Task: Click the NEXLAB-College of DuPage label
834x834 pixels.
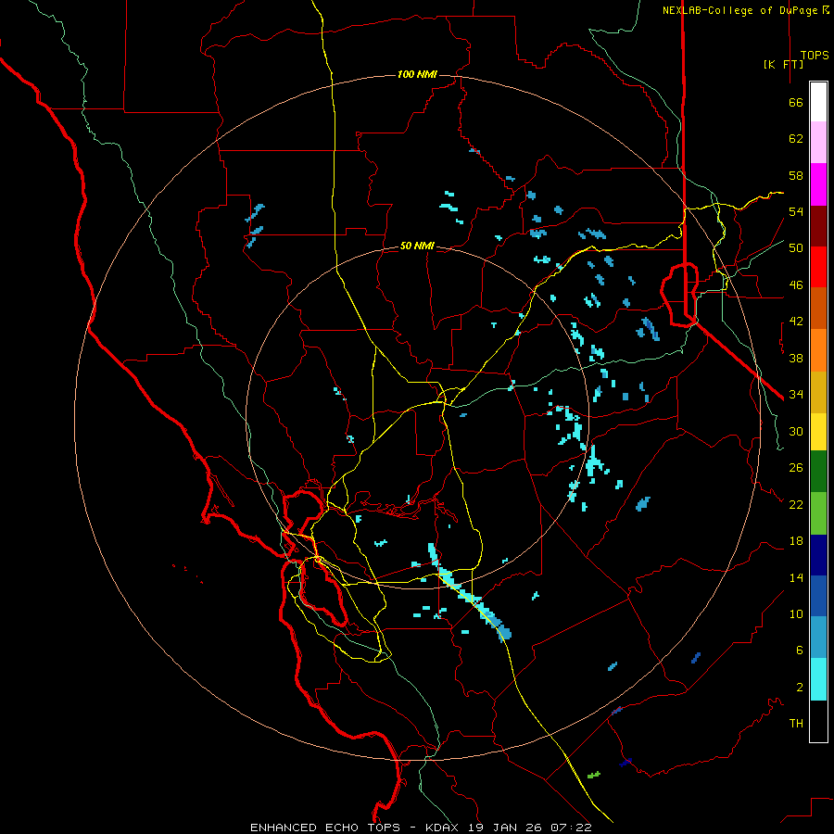Action: click(x=741, y=10)
